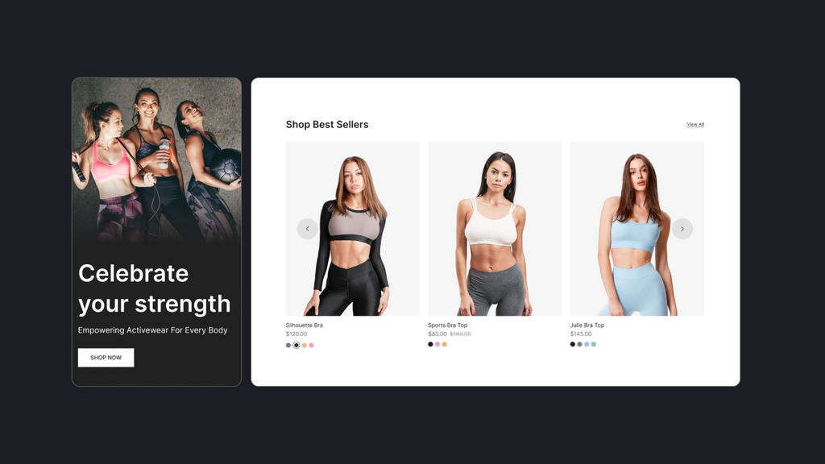Pick pink swatch for Sports Bra Top

click(x=437, y=345)
